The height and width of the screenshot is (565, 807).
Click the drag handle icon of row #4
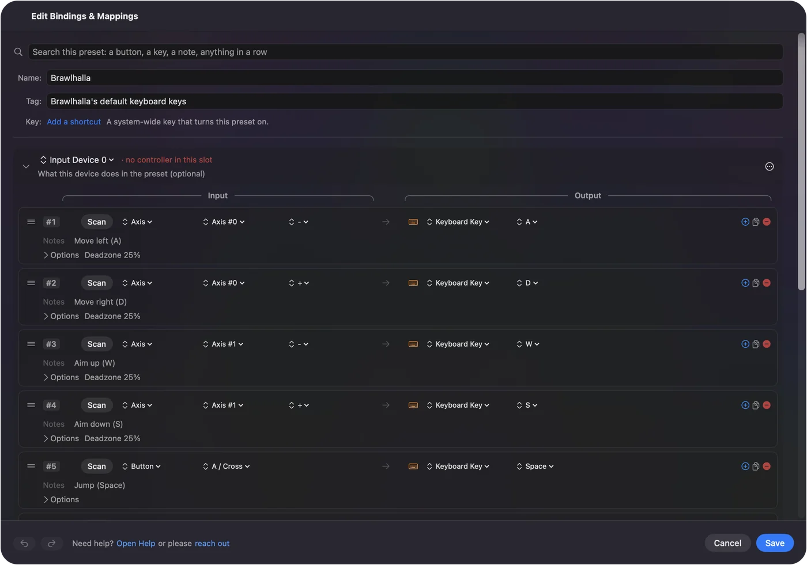click(31, 405)
